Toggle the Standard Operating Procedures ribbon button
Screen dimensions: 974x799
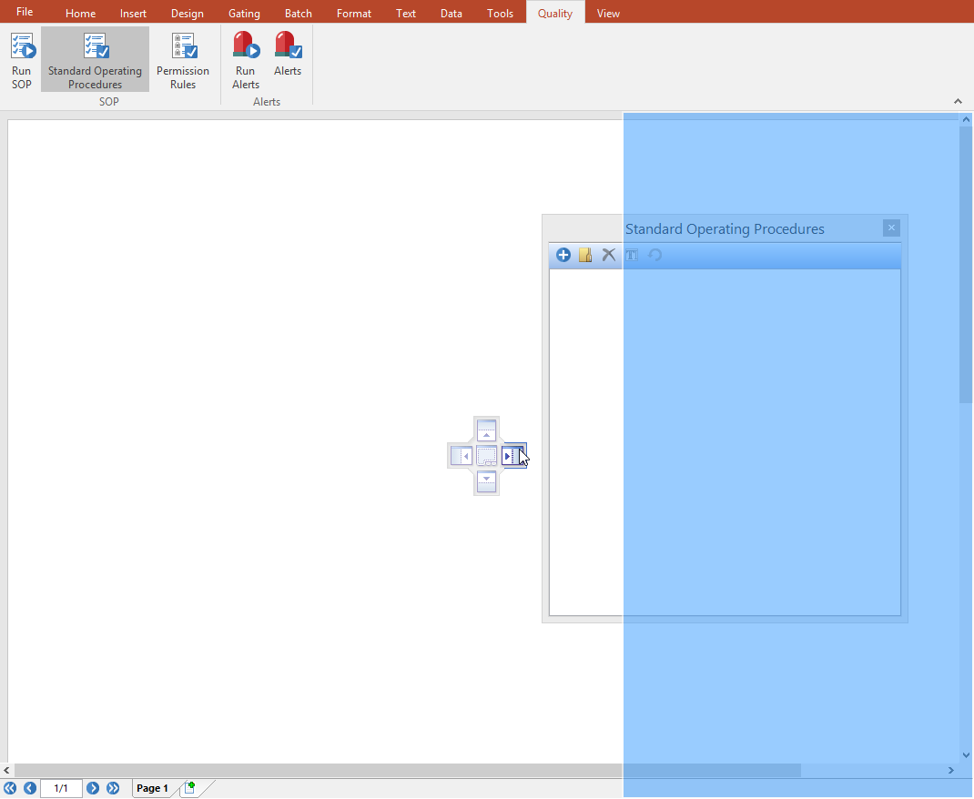(95, 59)
